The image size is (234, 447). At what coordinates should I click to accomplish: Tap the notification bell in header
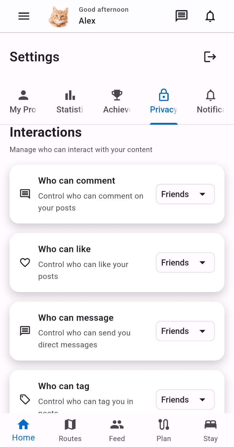(x=210, y=16)
